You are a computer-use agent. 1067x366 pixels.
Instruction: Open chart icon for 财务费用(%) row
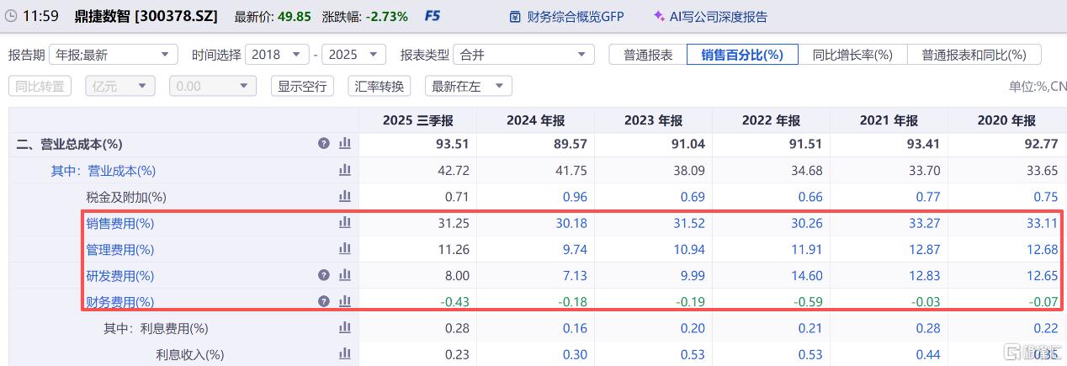344,301
